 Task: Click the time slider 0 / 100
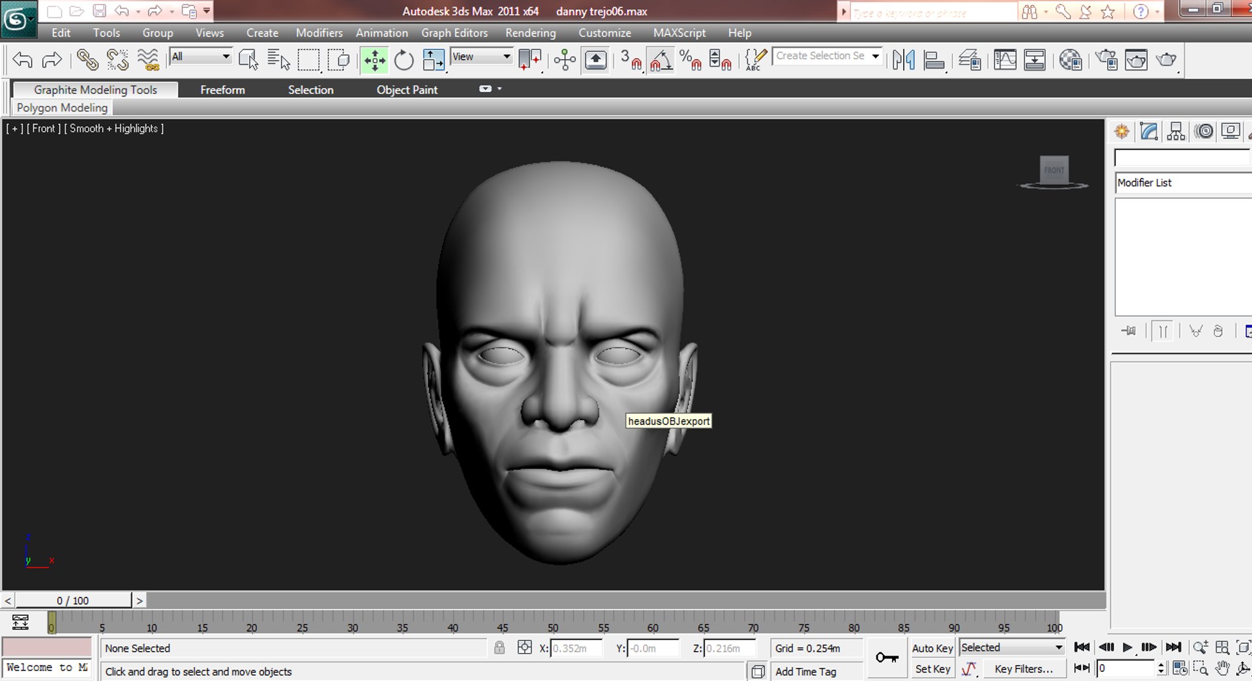(73, 600)
